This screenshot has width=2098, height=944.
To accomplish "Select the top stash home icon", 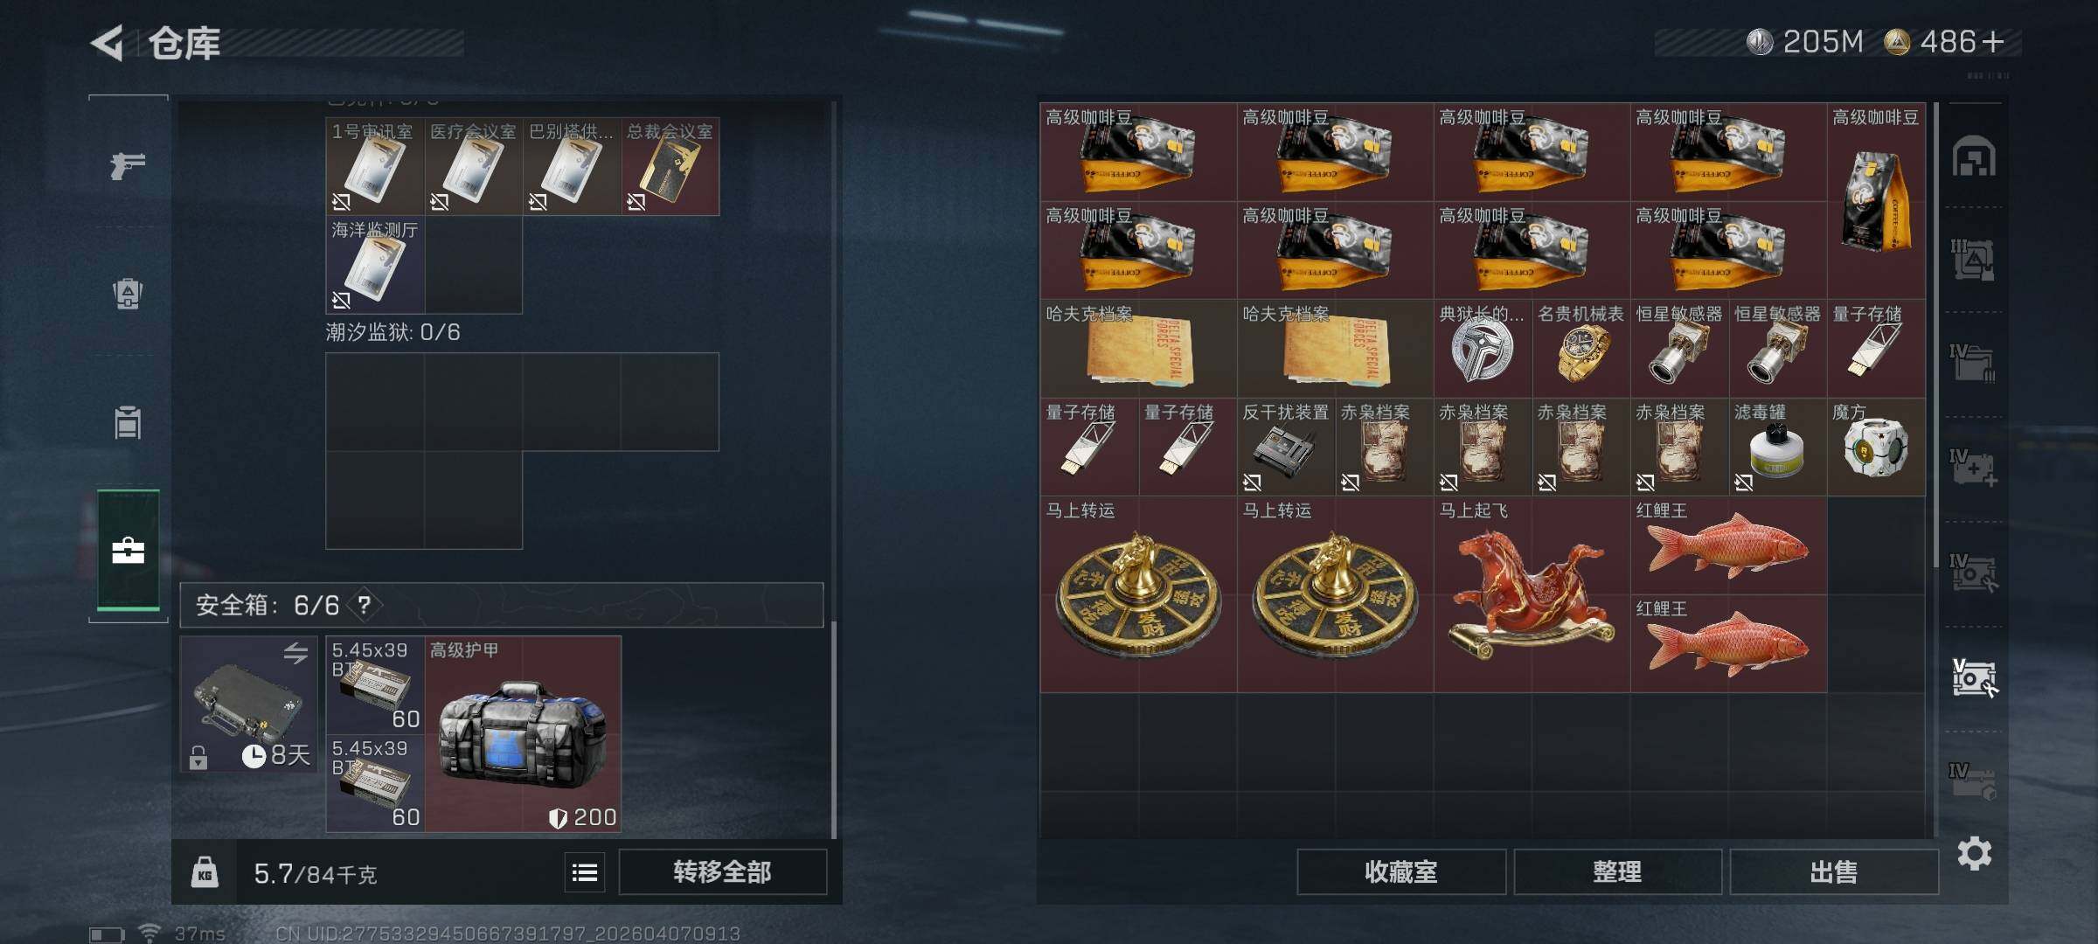I will click(1974, 156).
